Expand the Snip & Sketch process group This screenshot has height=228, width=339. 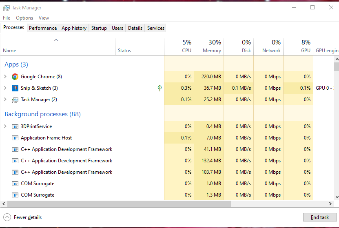5,88
